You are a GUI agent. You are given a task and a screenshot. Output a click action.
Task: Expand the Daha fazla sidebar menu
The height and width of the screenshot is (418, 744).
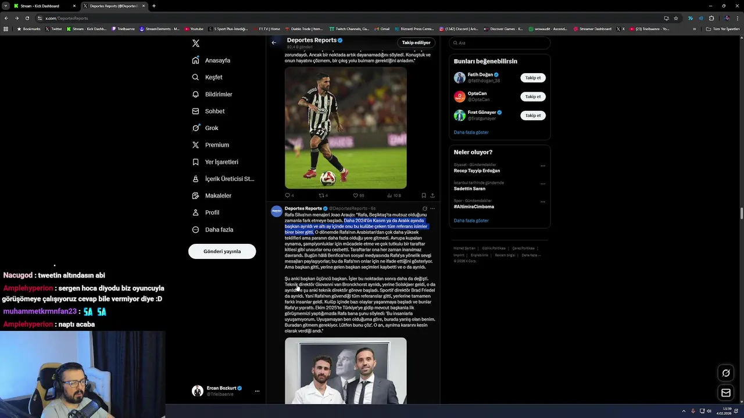[x=213, y=229]
